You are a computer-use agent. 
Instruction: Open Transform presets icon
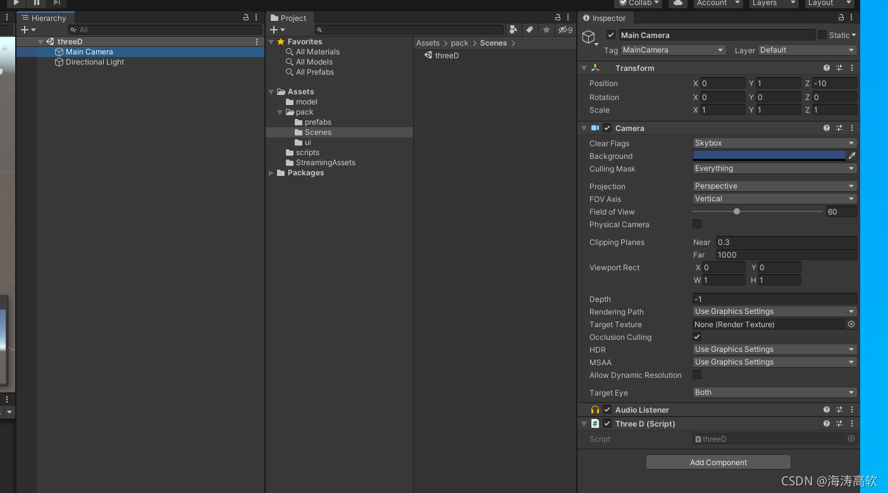click(x=839, y=68)
